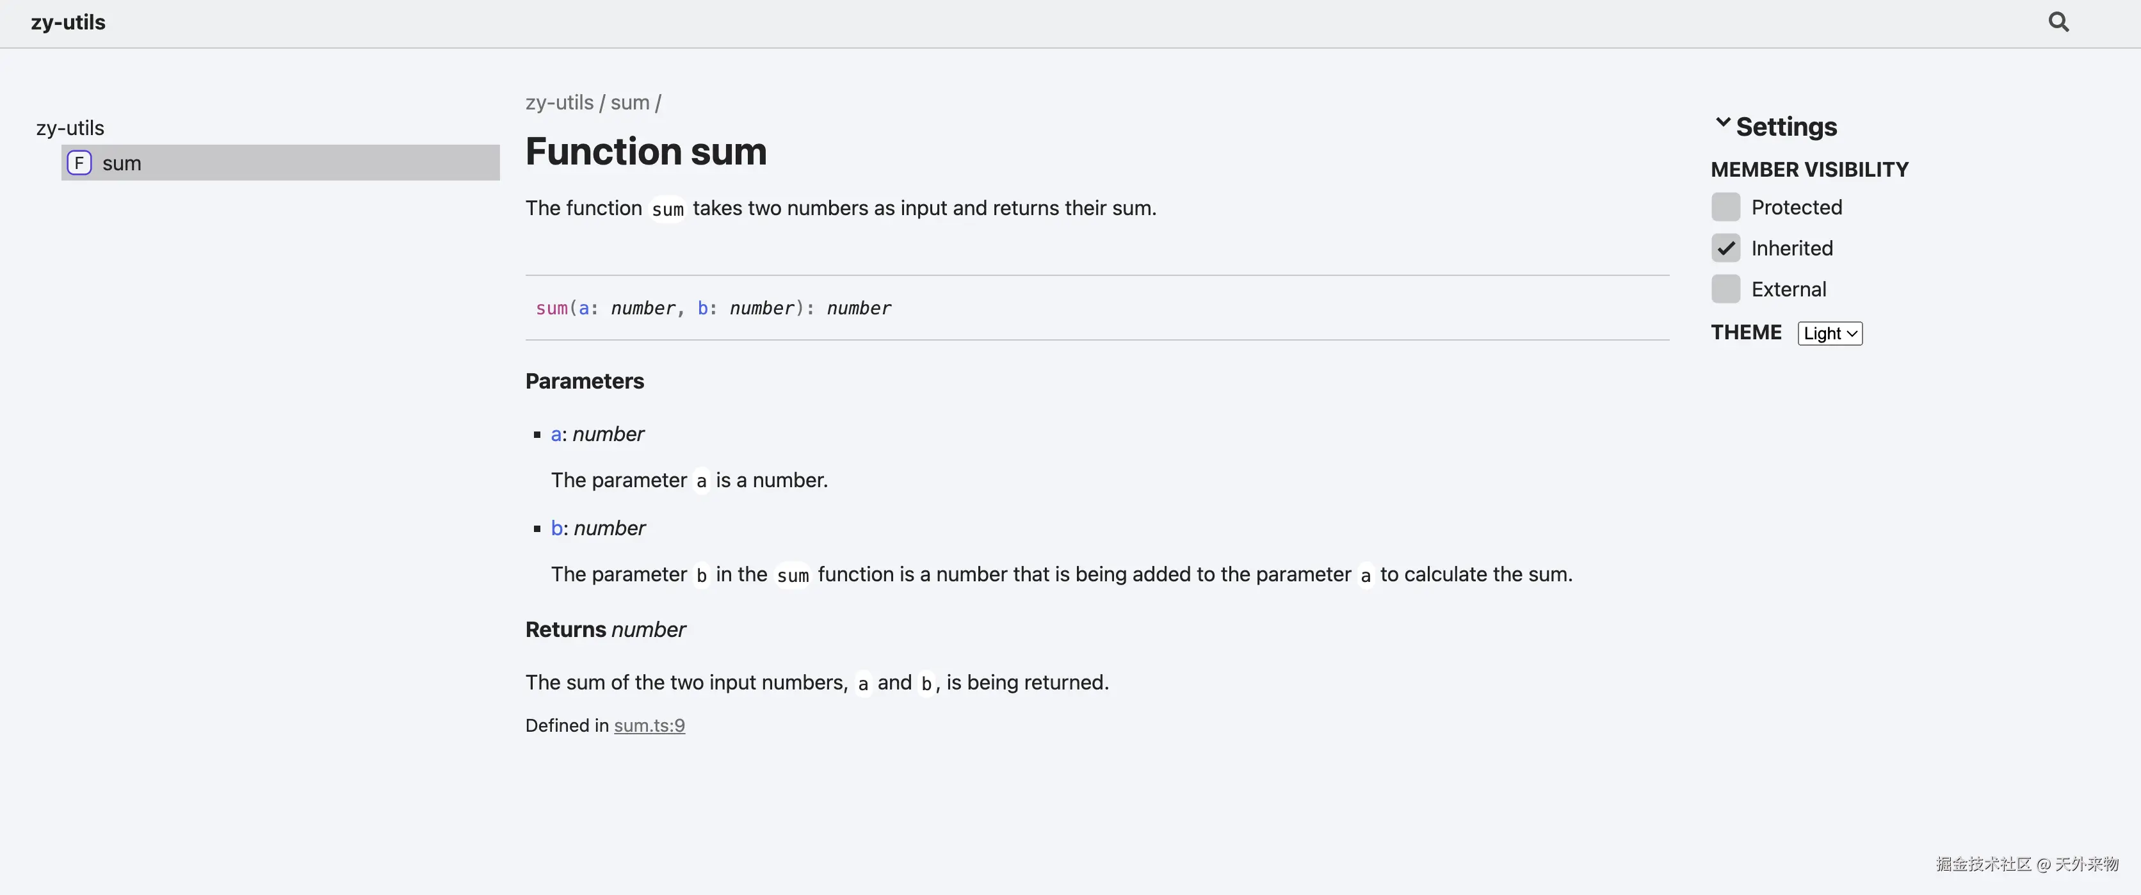The width and height of the screenshot is (2141, 895).
Task: Open the sum.ts:9 source link
Action: coord(649,725)
